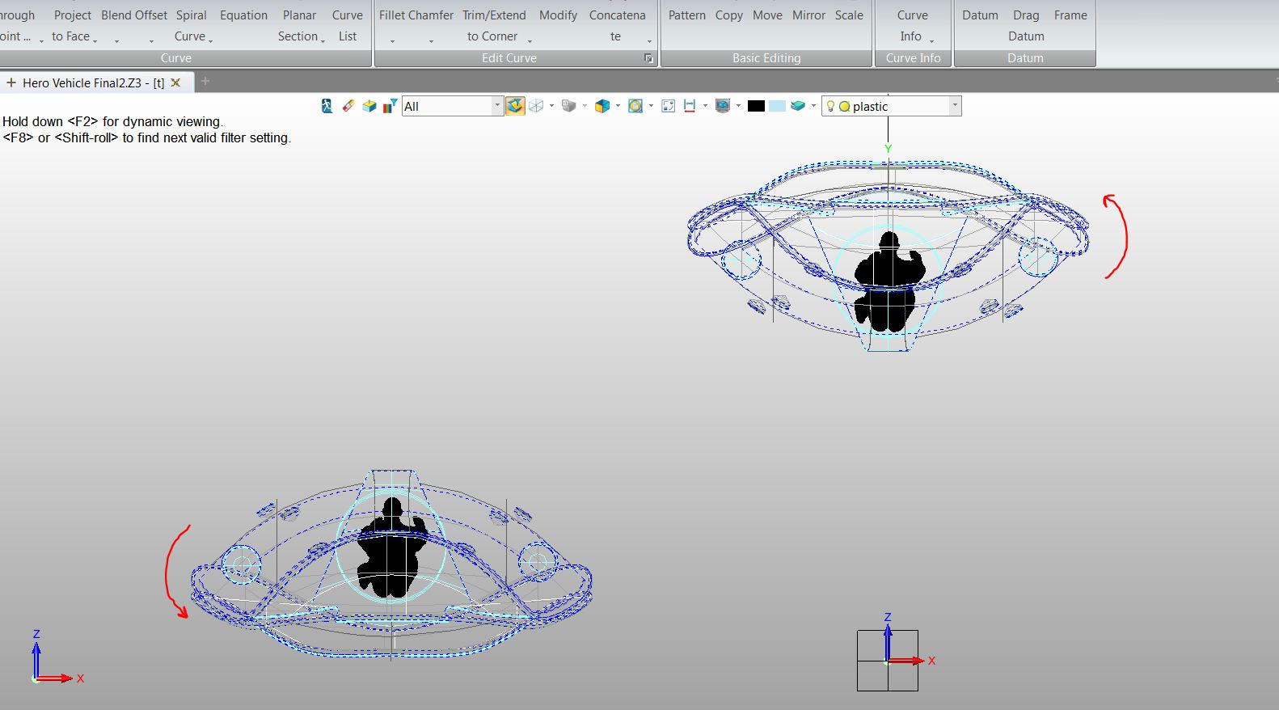Select the Datum tool

980,15
